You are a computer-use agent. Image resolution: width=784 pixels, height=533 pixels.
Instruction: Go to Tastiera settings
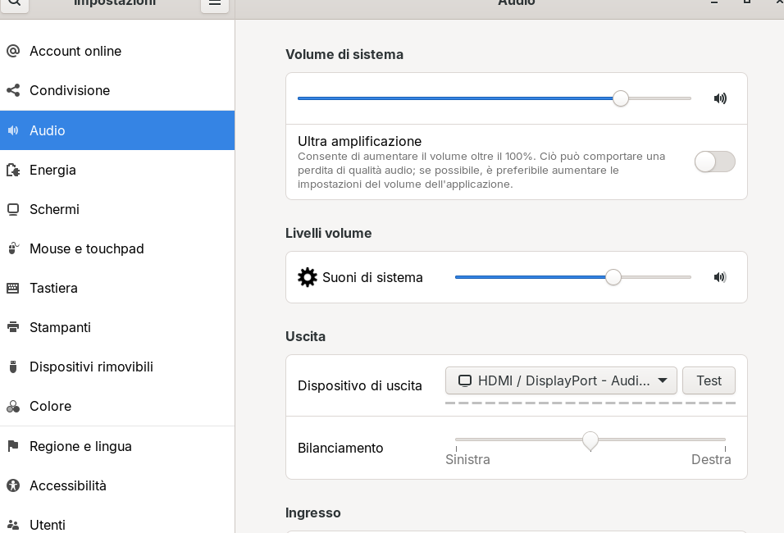tap(117, 288)
